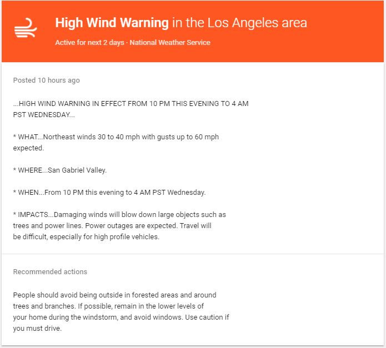The width and height of the screenshot is (386, 348).
Task: Click the Recommended actions heading
Action: pyautogui.click(x=50, y=271)
